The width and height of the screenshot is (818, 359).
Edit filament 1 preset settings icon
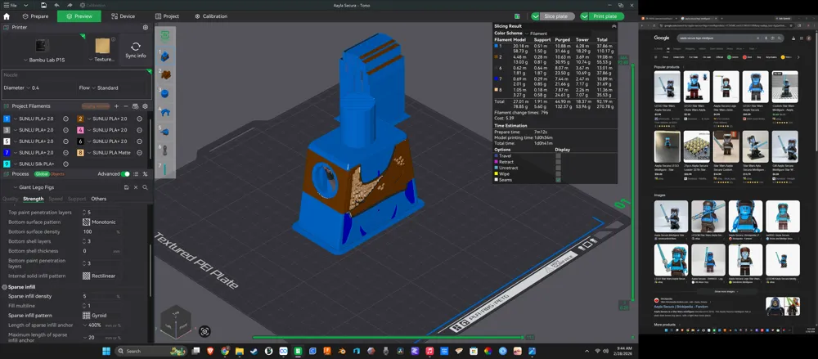[x=66, y=119]
